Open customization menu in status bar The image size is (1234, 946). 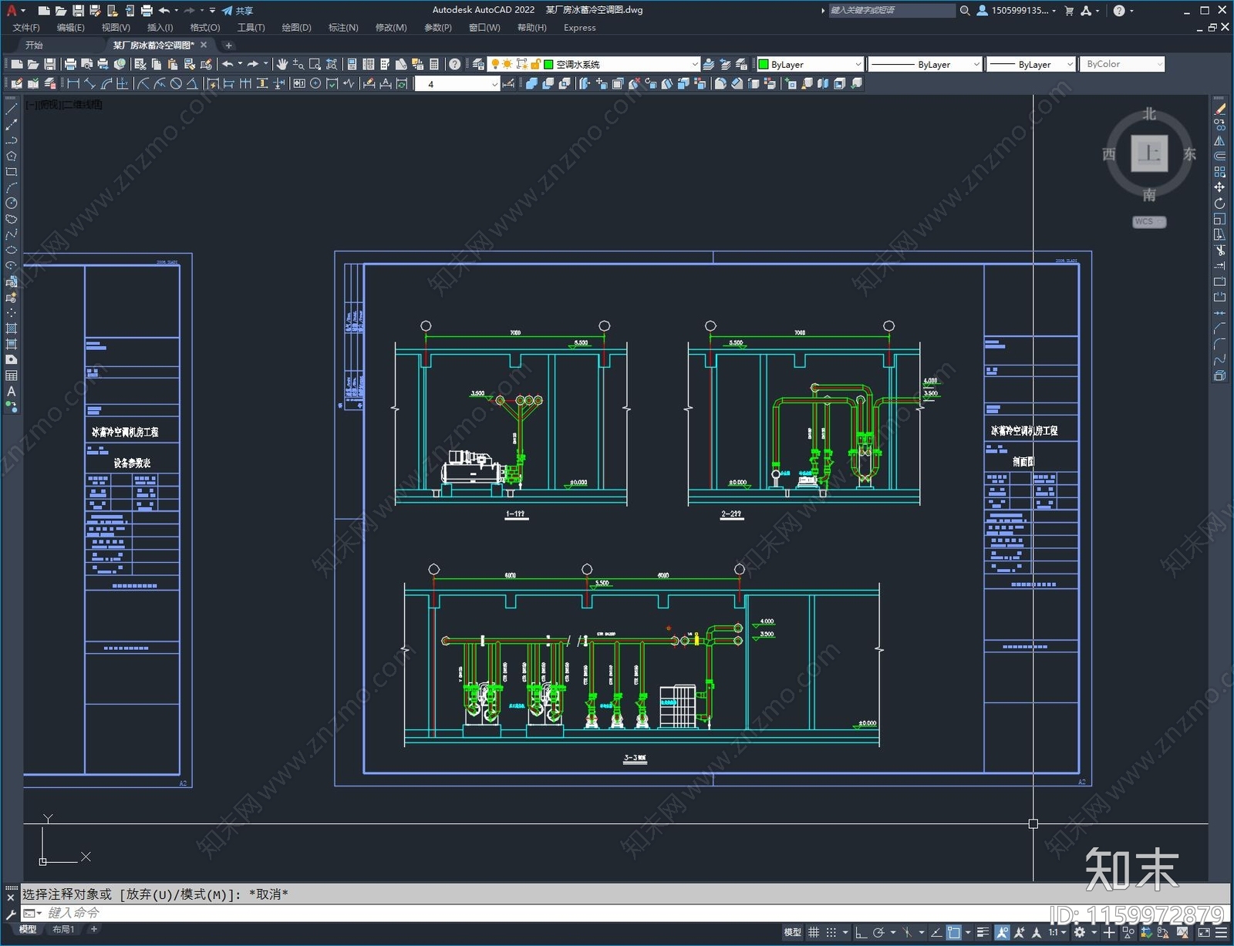pyautogui.click(x=1222, y=932)
